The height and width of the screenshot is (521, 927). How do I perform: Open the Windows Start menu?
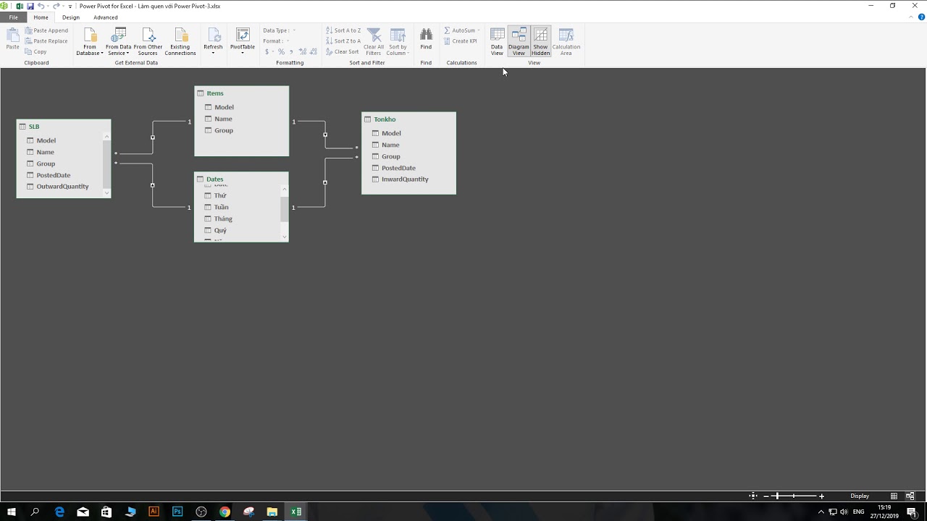[x=12, y=512]
